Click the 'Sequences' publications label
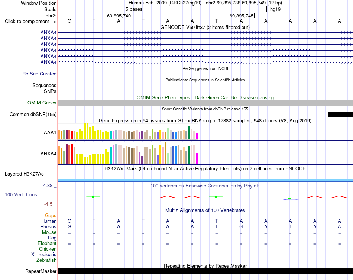Viewport: 353px width, 280px height. click(44, 86)
